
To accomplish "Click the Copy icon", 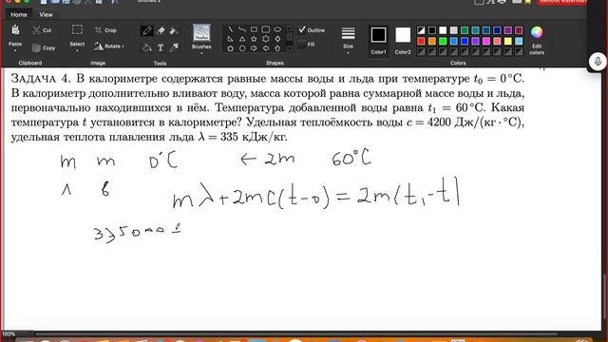I will 36,48.
